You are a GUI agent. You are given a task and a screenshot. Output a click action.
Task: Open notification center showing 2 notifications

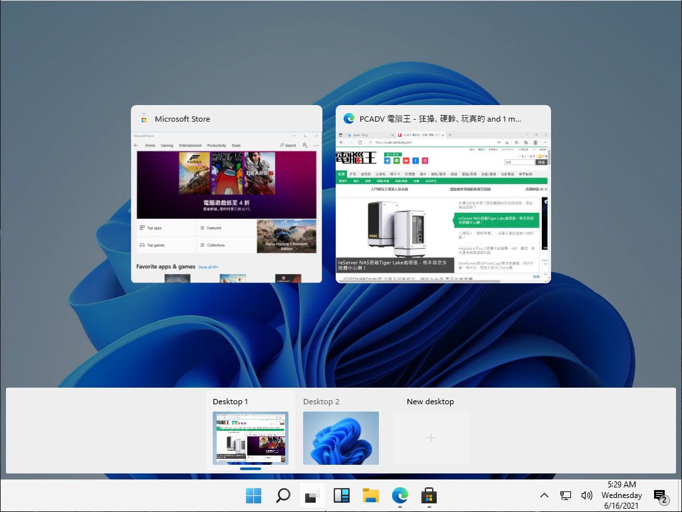pos(660,495)
